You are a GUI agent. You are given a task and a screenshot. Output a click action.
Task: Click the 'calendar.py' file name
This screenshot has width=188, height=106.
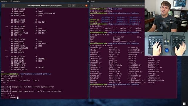click(x=95, y=59)
